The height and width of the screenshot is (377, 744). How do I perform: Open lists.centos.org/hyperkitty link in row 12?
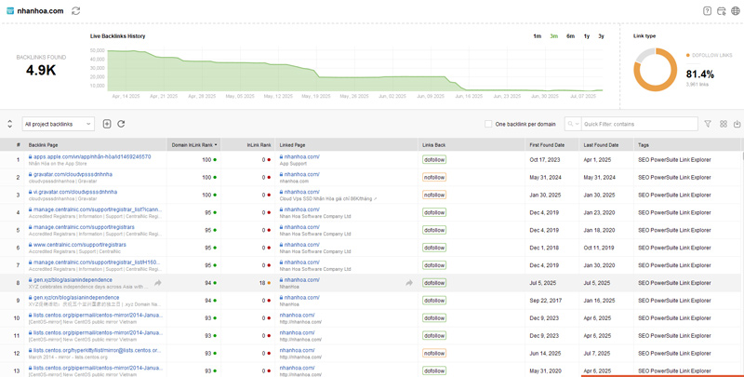(98, 350)
